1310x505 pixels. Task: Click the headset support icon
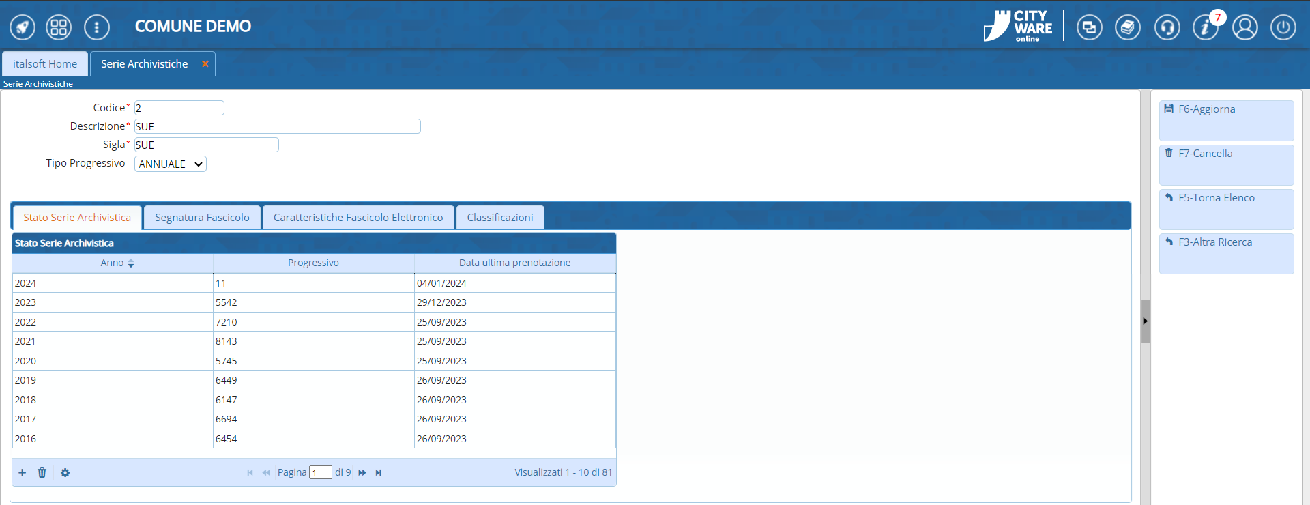pos(1167,27)
